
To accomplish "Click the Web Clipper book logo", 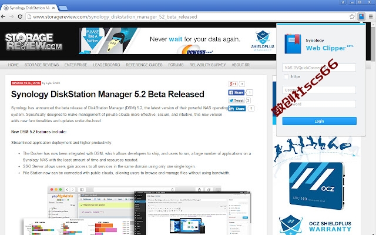I will (x=293, y=44).
